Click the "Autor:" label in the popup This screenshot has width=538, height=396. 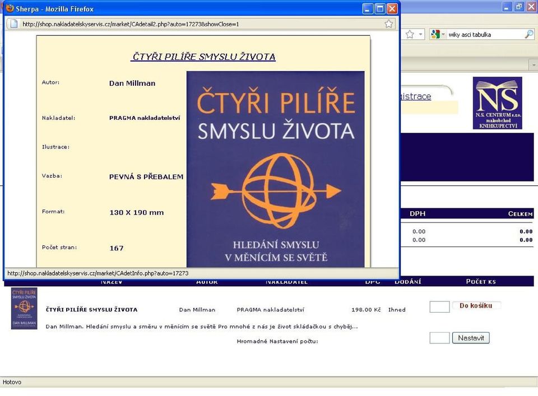click(50, 82)
